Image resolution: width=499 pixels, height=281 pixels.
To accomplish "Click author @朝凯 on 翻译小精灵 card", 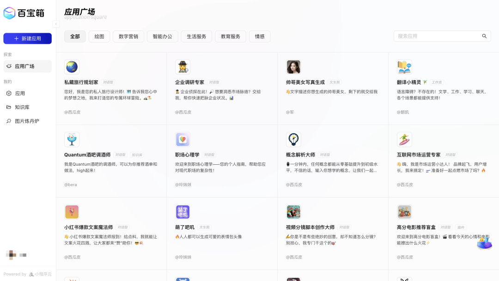I will point(403,112).
